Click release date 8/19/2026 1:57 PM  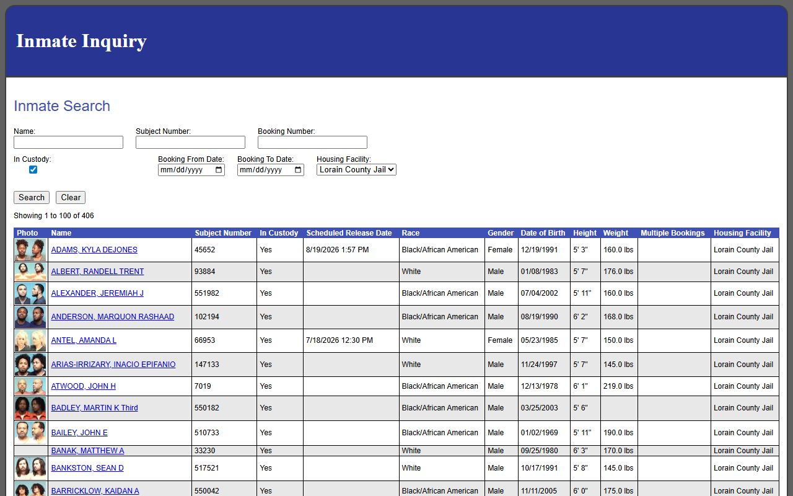point(337,250)
